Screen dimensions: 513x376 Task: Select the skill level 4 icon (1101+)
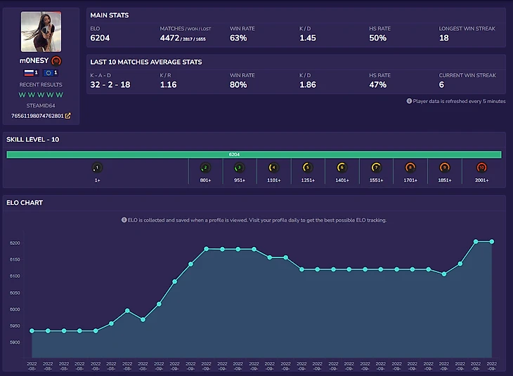(x=274, y=168)
